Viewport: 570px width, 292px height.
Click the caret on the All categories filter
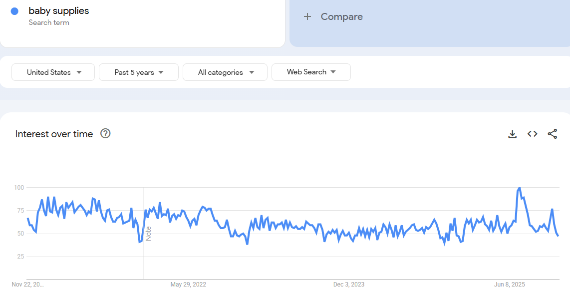coord(252,72)
